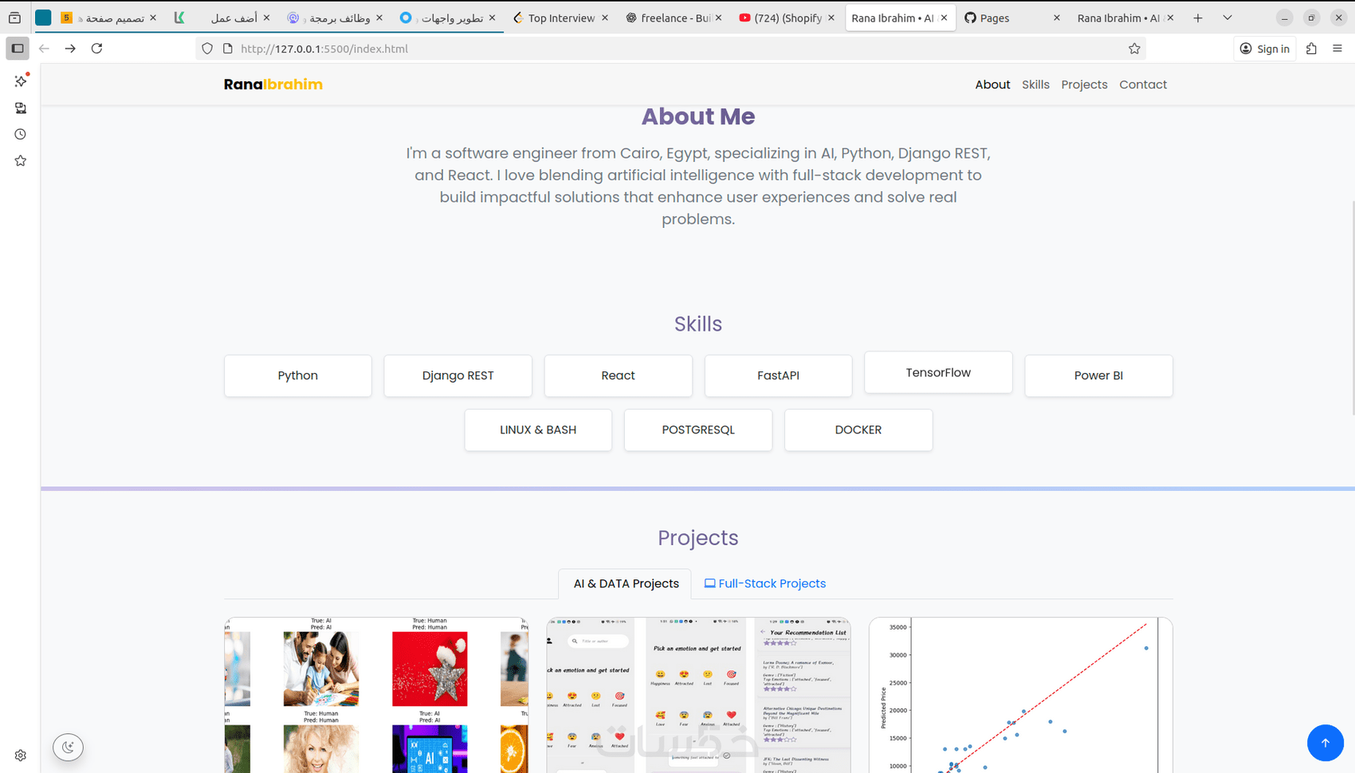Image resolution: width=1355 pixels, height=773 pixels.
Task: Click the scroll-to-top arrow button
Action: click(1326, 743)
